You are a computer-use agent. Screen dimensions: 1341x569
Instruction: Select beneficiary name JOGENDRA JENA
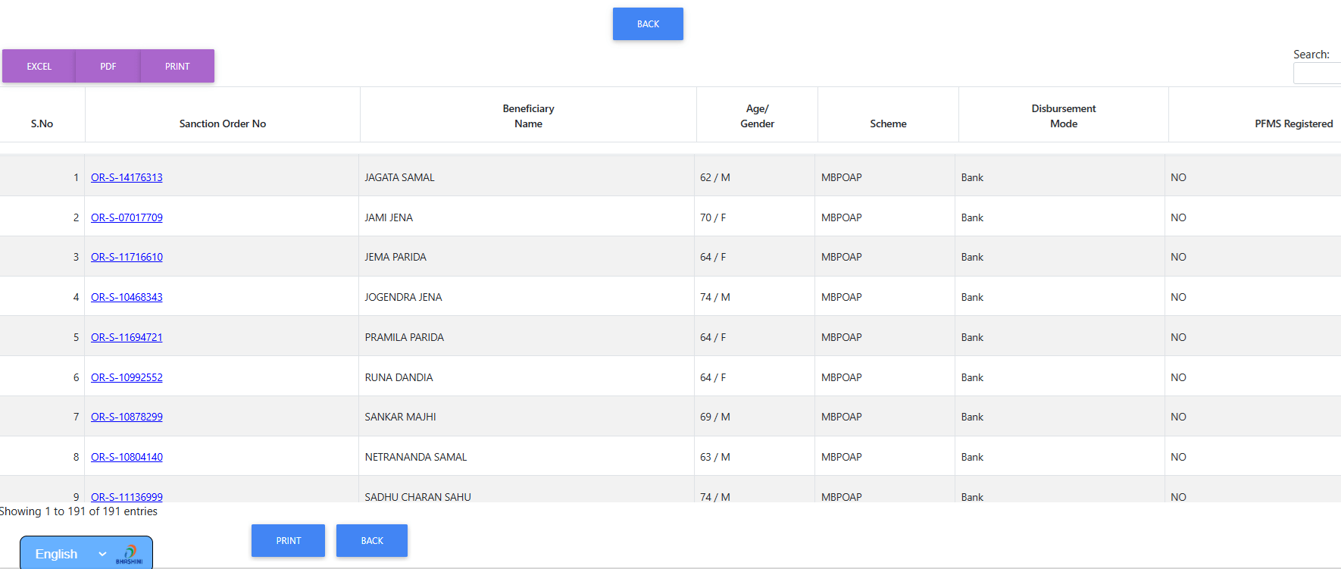(x=403, y=297)
